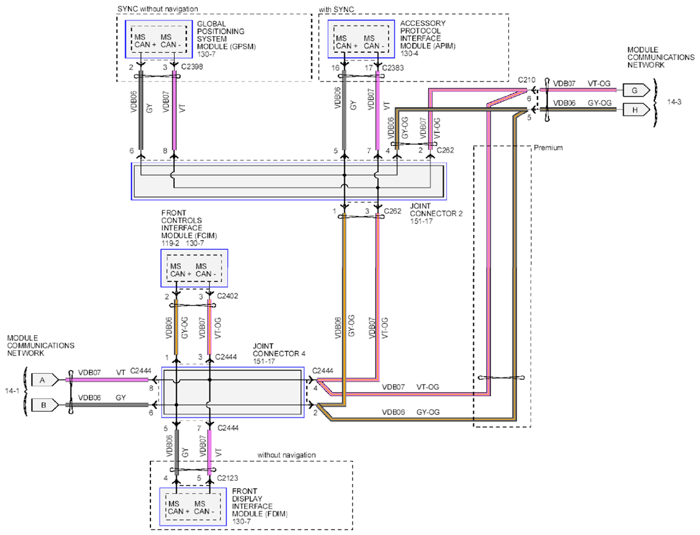700x535 pixels.
Task: Click the C2398 connector label
Action: point(194,68)
